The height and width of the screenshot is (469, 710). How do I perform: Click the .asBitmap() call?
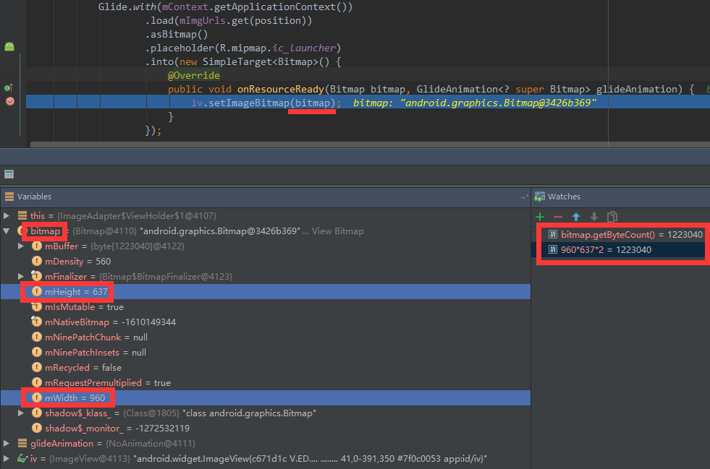177,35
